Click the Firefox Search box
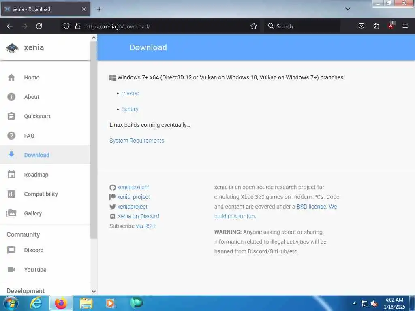Image resolution: width=415 pixels, height=311 pixels. (x=302, y=26)
